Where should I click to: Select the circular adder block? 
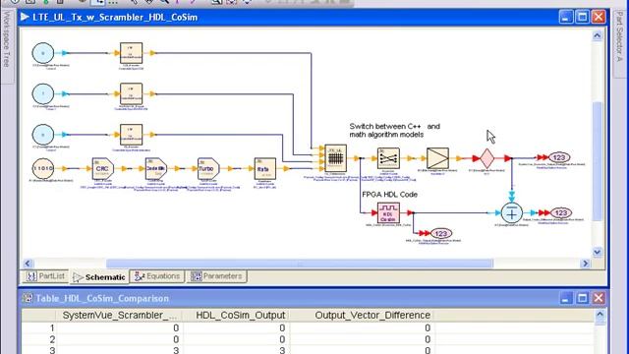[511, 213]
